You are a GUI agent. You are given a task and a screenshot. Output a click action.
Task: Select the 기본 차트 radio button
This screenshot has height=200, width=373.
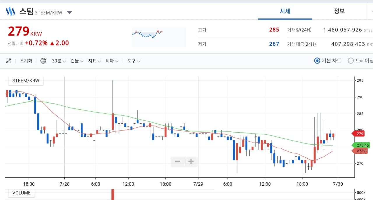[x=317, y=61]
